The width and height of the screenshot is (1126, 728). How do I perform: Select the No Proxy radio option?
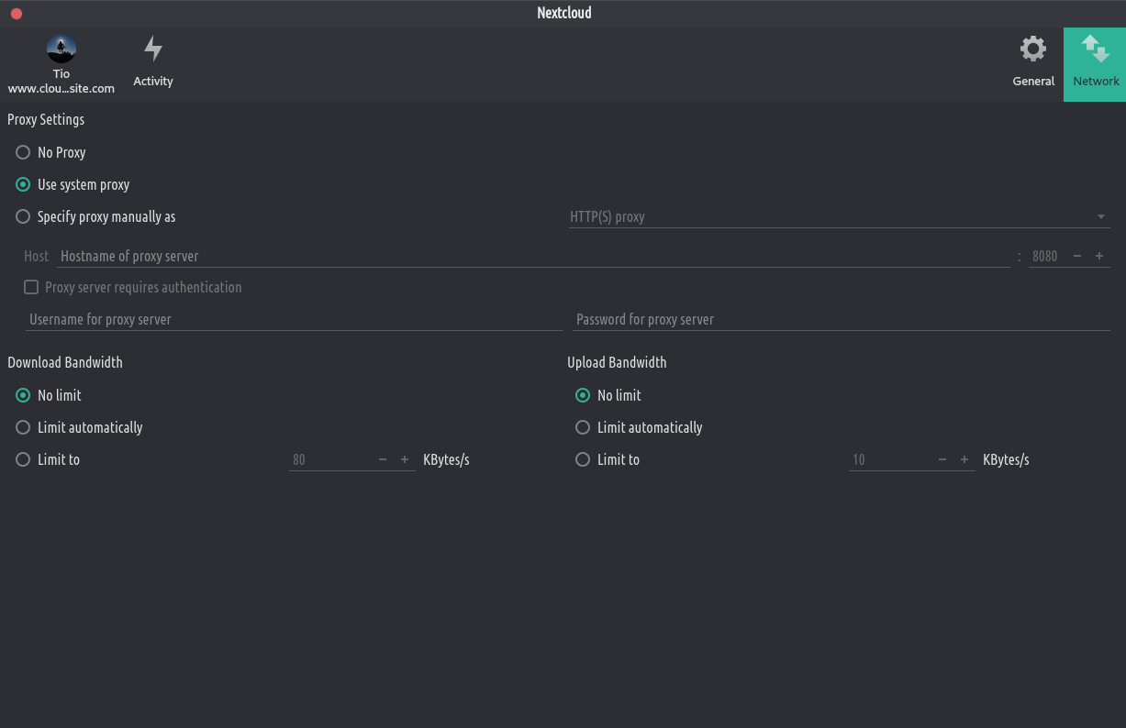click(23, 152)
